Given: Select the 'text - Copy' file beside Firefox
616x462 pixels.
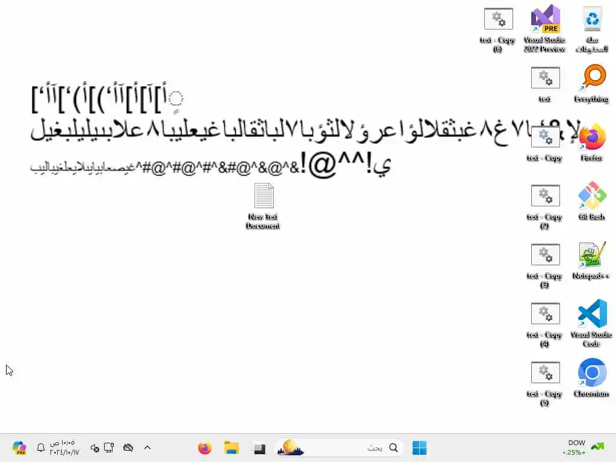Looking at the screenshot, I should click(545, 144).
